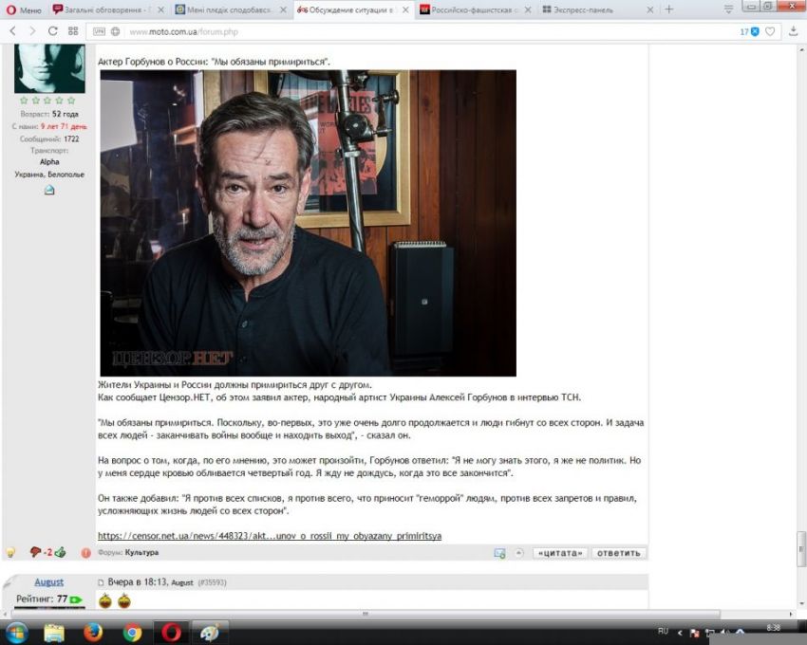Image resolution: width=807 pixels, height=645 pixels.
Task: Click the multi-quote icon beside цитата
Action: (x=499, y=553)
